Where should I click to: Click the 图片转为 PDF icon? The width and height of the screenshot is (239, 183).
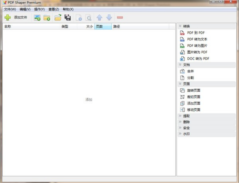pyautogui.click(x=182, y=52)
